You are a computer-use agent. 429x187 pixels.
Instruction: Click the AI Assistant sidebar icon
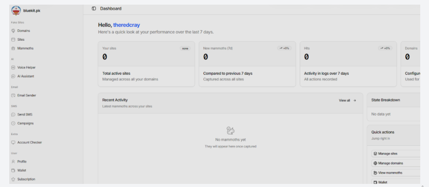(13, 76)
